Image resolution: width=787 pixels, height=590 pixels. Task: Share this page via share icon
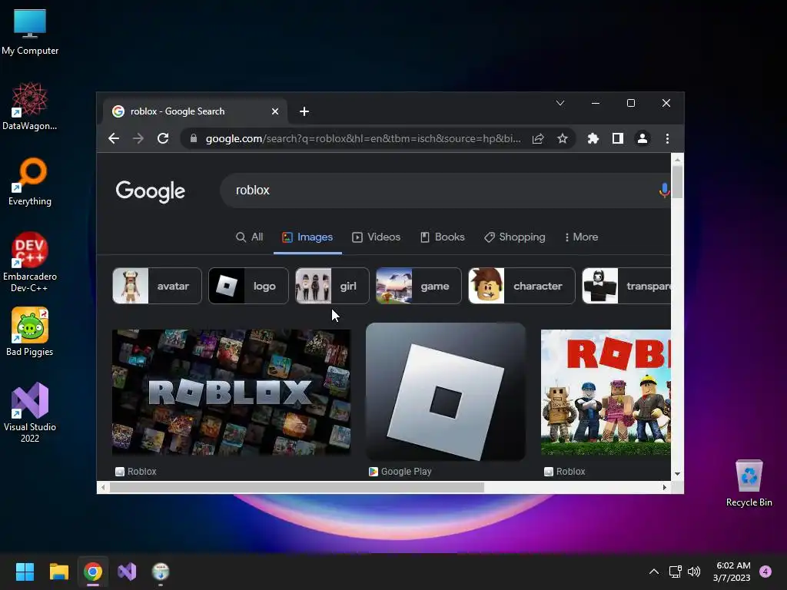(538, 138)
